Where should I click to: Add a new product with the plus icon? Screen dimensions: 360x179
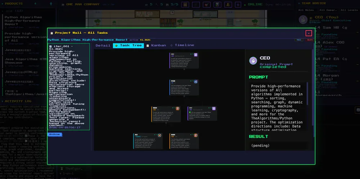pyautogui.click(x=35, y=4)
